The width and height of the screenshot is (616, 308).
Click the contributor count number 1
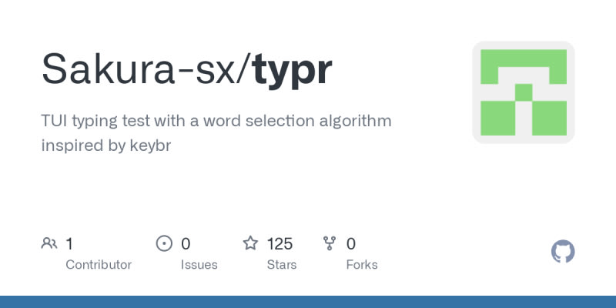click(x=69, y=244)
